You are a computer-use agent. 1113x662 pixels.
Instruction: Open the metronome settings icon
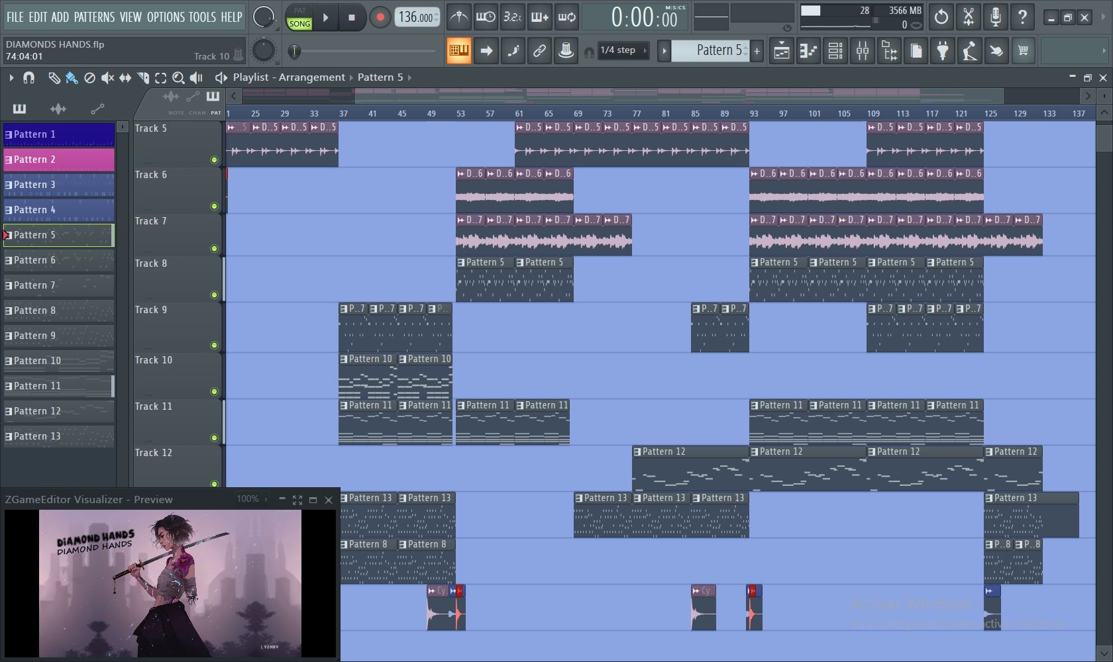click(x=458, y=17)
